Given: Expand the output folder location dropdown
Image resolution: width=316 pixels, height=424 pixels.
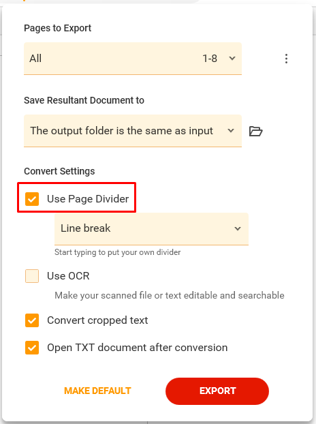Looking at the screenshot, I should point(133,131).
